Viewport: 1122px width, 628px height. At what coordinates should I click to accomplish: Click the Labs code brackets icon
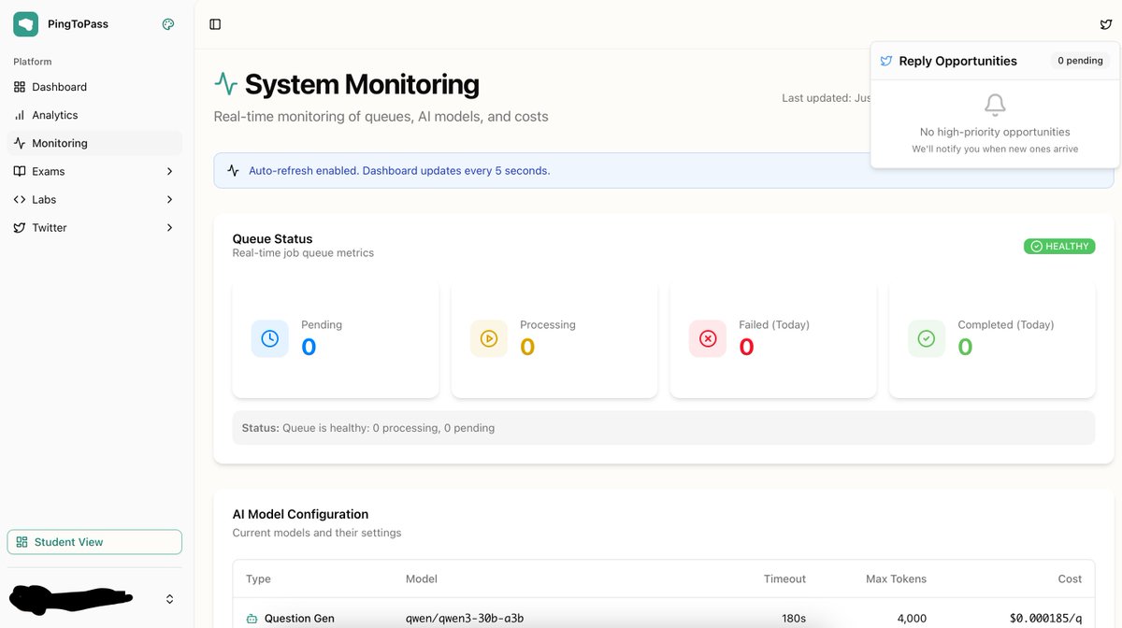click(20, 199)
